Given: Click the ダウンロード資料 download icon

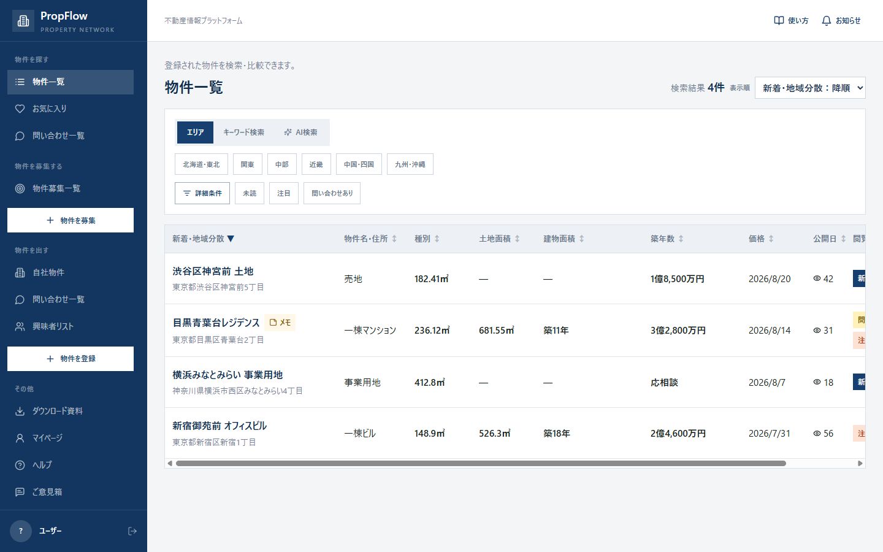Looking at the screenshot, I should [20, 411].
